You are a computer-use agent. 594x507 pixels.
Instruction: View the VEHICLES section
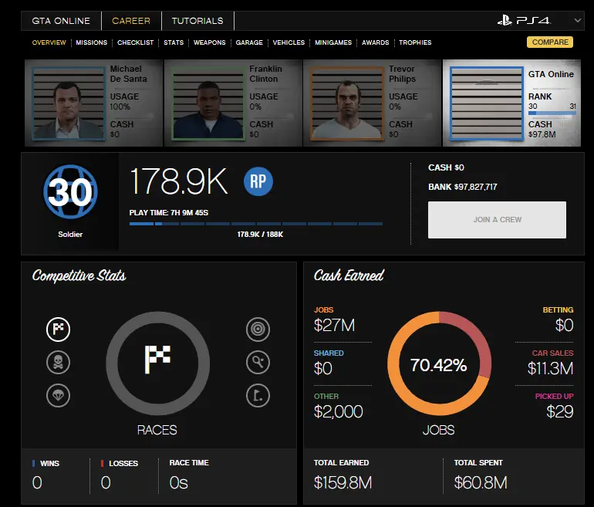click(x=289, y=42)
